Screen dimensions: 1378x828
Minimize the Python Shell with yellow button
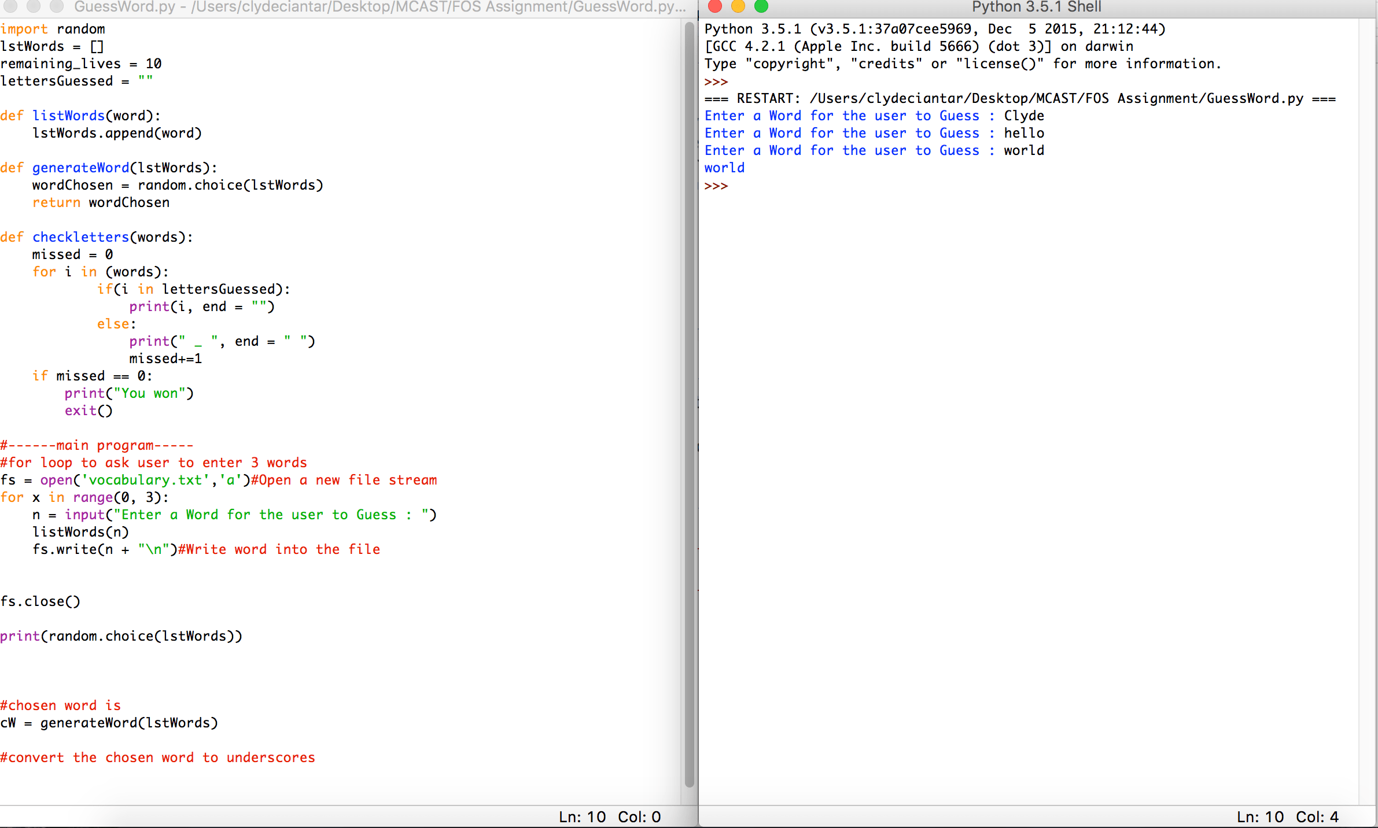click(738, 6)
